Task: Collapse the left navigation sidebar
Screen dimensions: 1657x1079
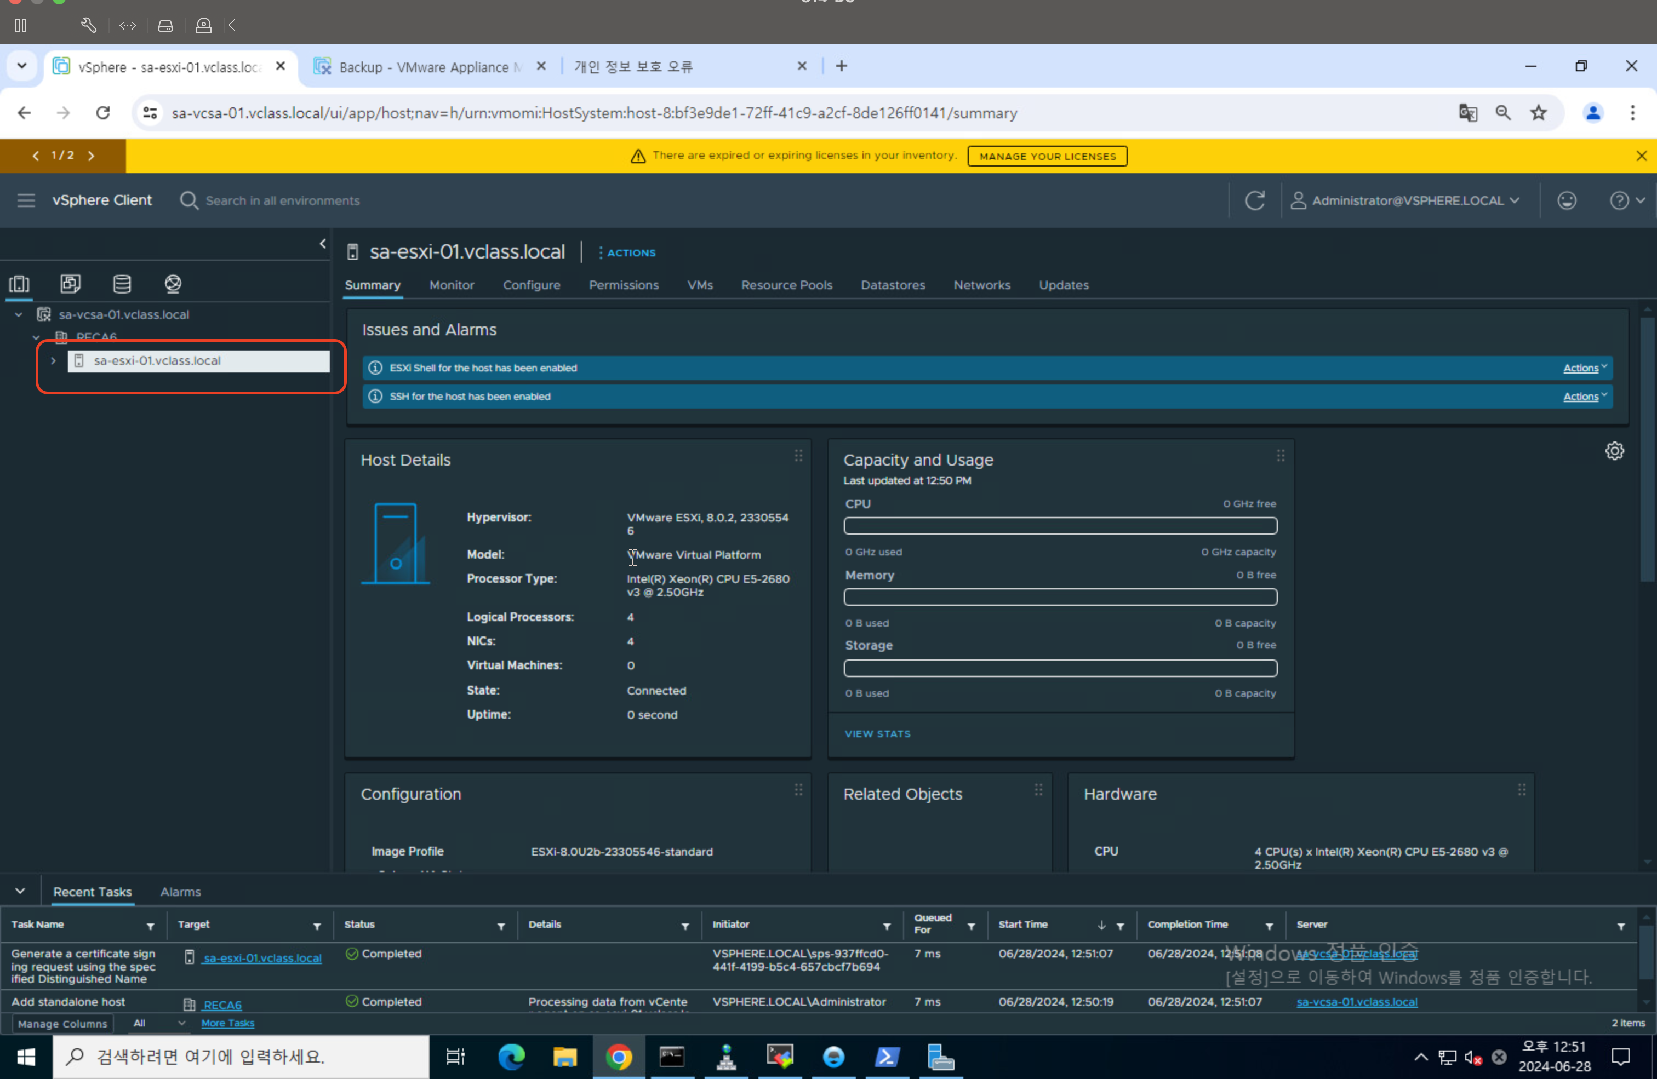Action: point(322,244)
